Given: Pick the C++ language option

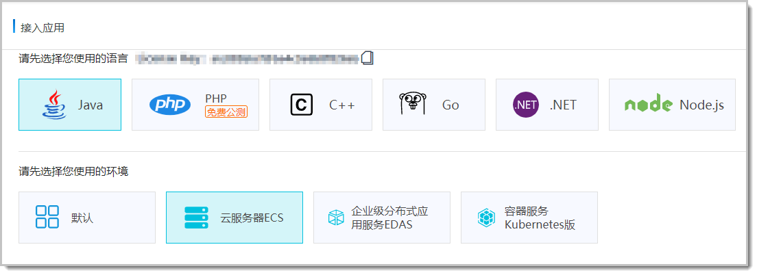Looking at the screenshot, I should point(321,105).
